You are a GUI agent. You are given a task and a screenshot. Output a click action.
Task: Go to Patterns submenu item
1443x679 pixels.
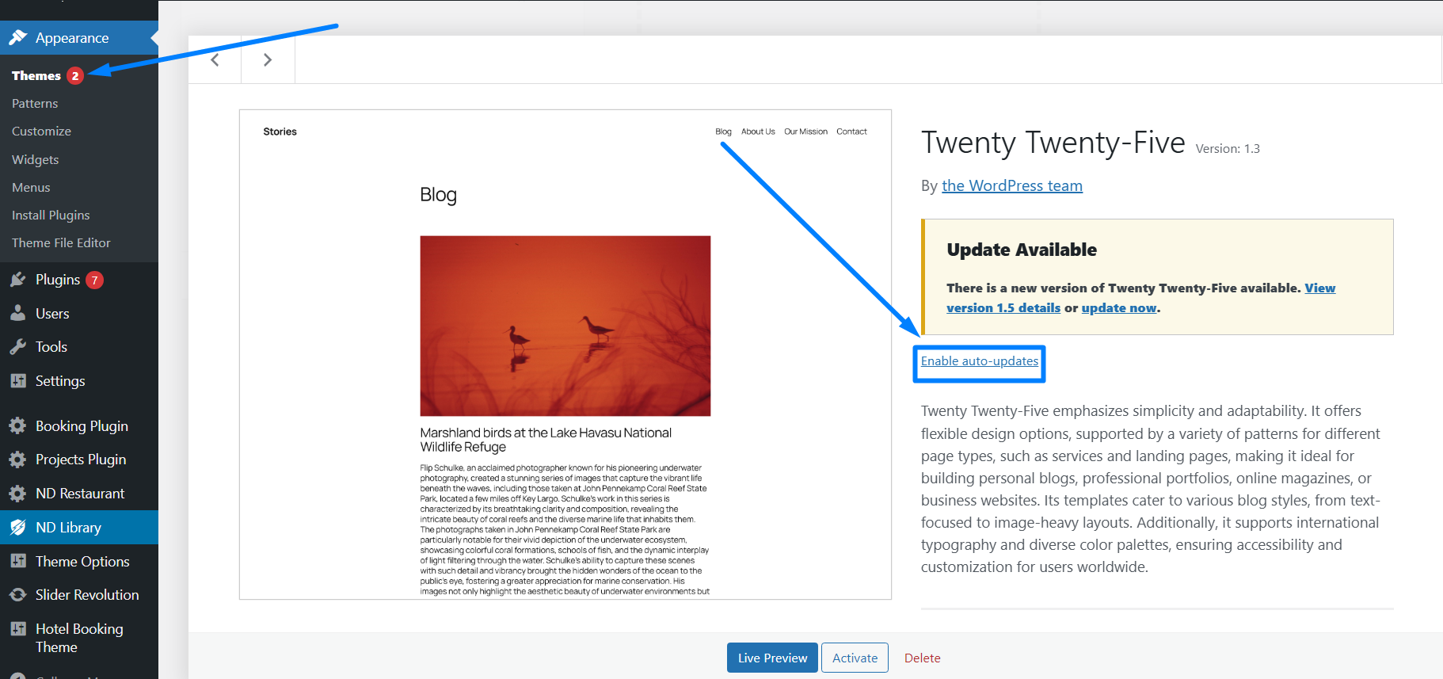pyautogui.click(x=35, y=104)
